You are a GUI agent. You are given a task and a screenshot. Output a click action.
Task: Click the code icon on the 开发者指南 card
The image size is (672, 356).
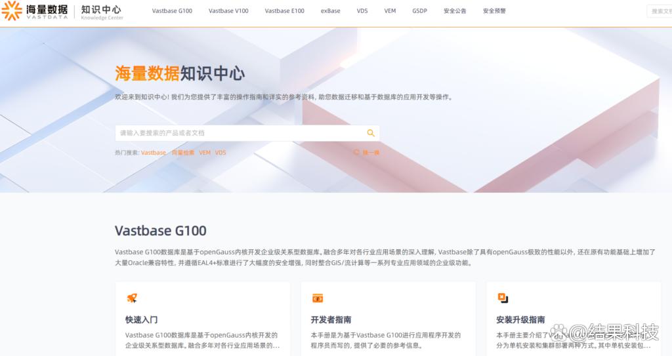(318, 298)
